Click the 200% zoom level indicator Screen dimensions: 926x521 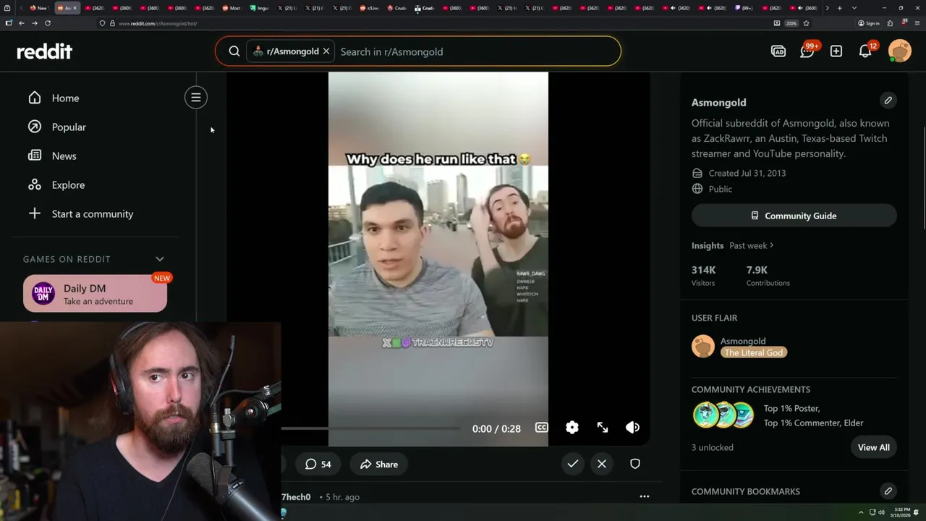point(791,23)
